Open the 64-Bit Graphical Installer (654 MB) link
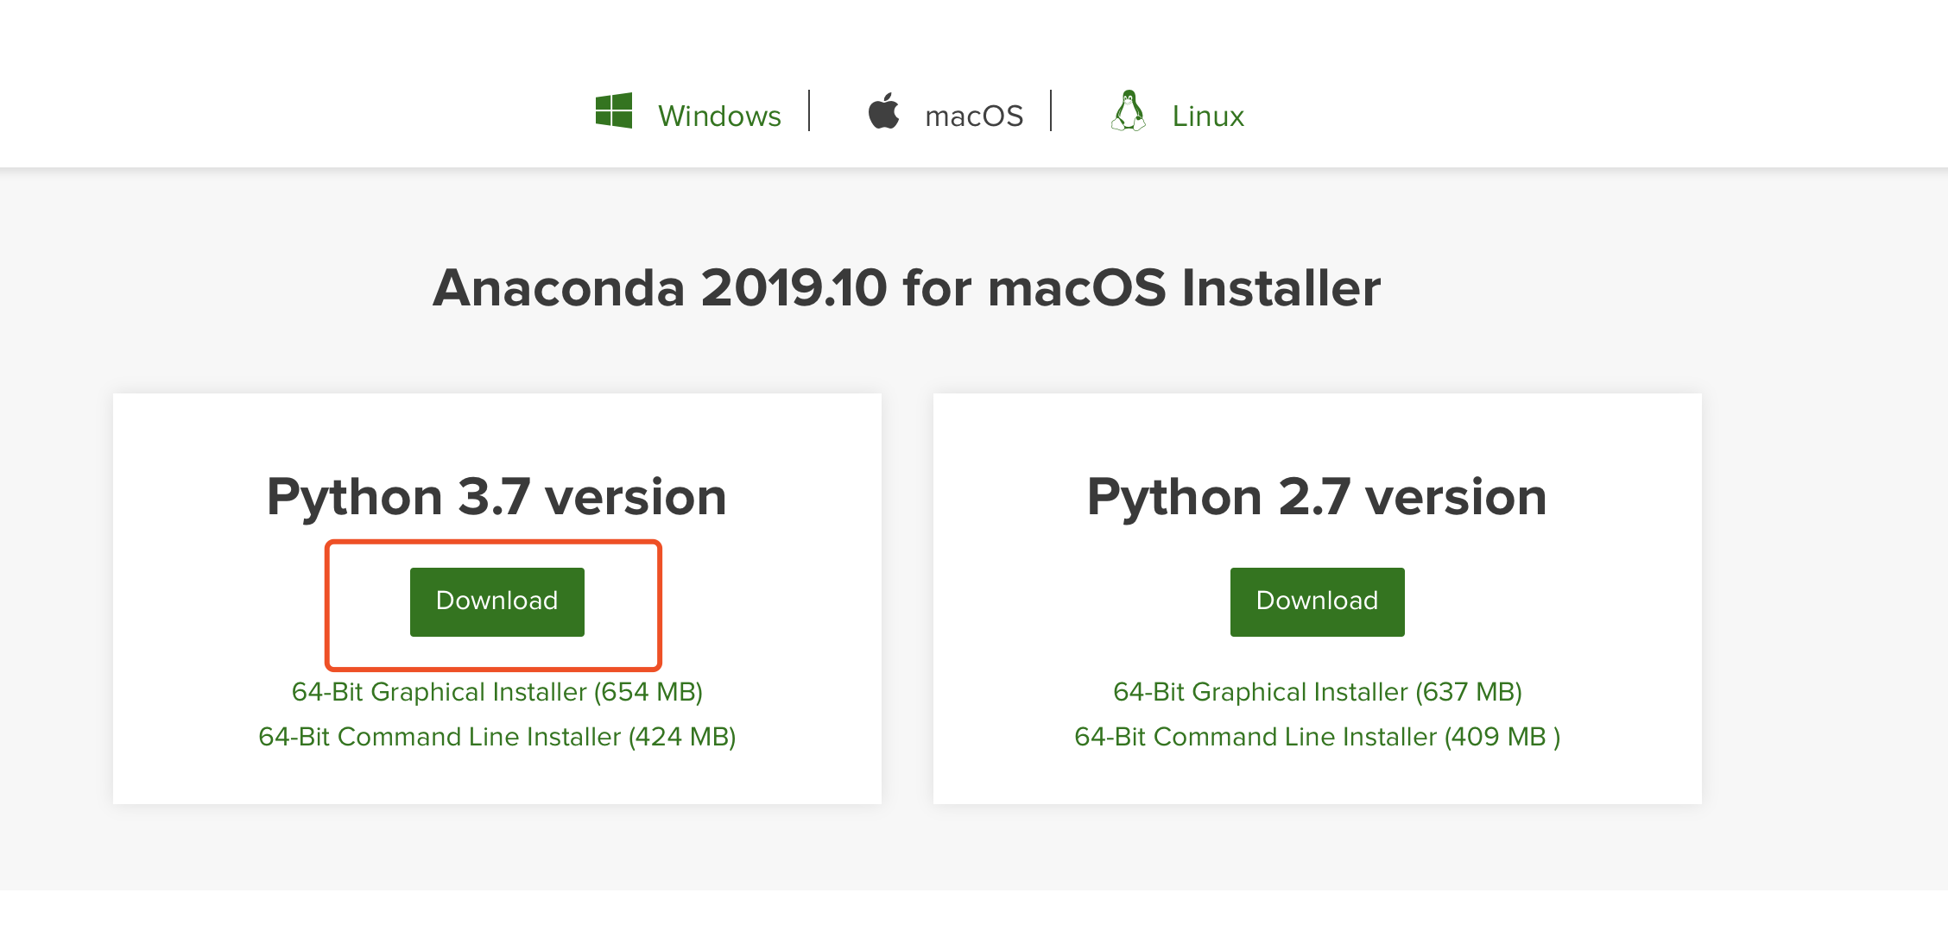 (496, 691)
